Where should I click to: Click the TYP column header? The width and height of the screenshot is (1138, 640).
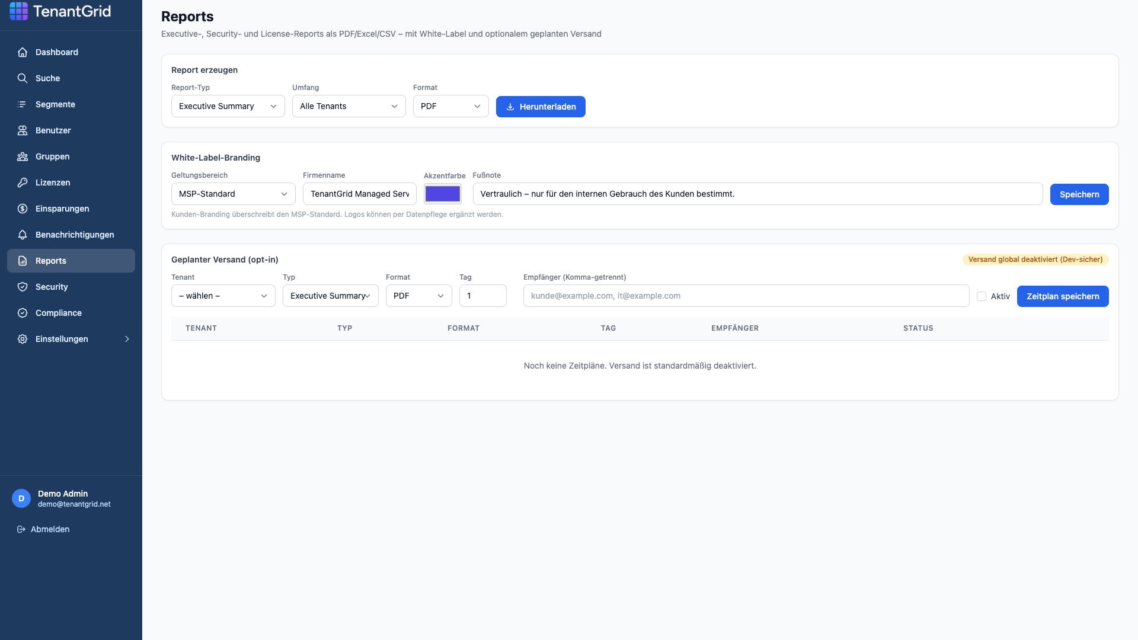point(344,328)
